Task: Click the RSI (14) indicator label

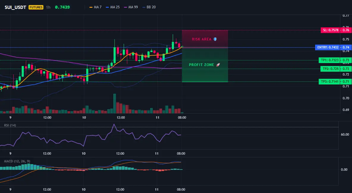Action: pos(10,125)
